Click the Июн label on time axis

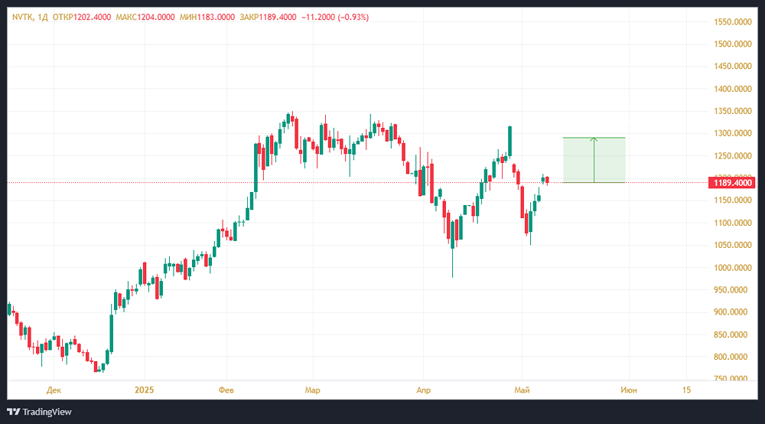629,390
